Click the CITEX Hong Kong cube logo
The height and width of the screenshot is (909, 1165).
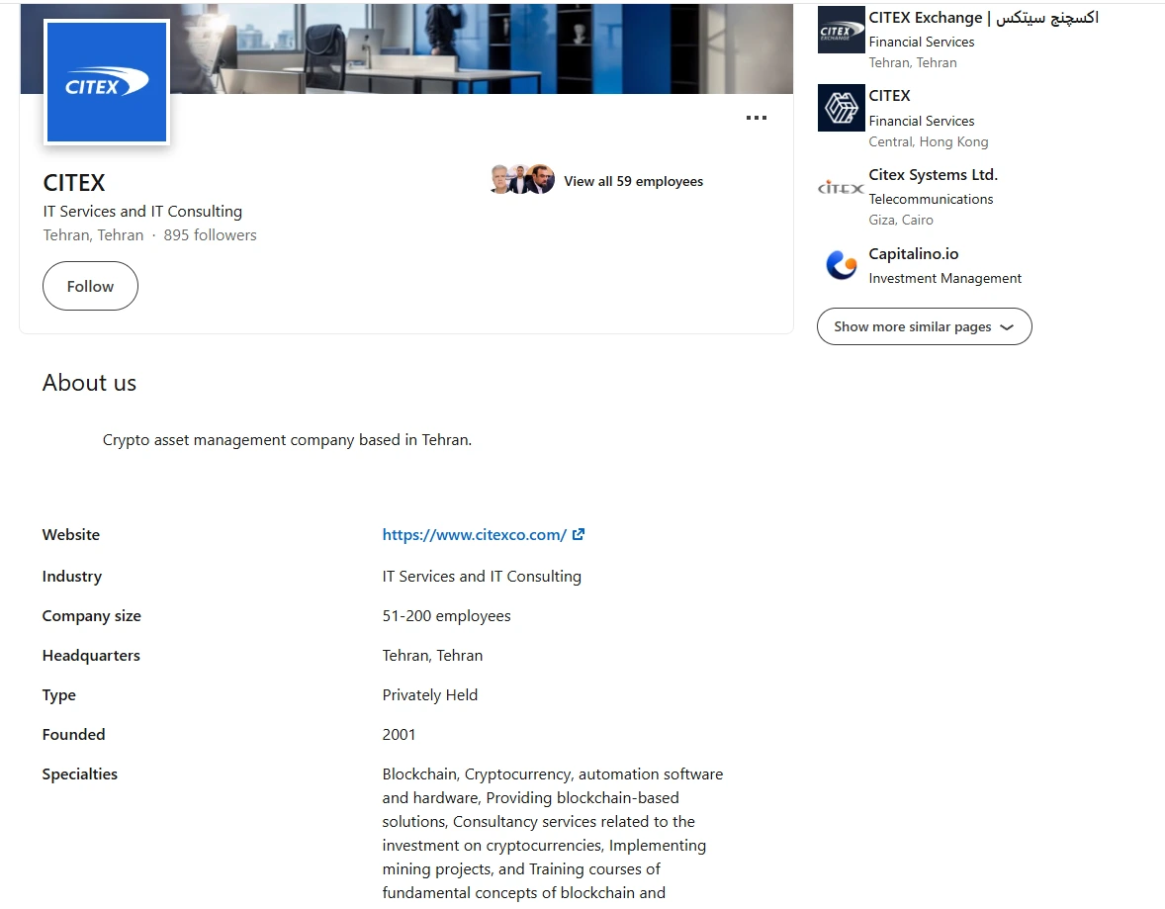(x=841, y=108)
